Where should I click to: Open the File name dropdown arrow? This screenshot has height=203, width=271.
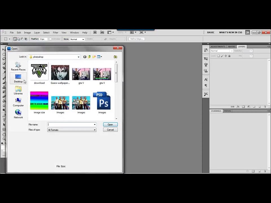pyautogui.click(x=95, y=124)
